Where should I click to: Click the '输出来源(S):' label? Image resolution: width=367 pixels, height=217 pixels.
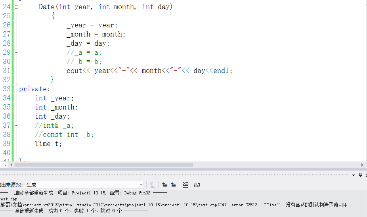(x=11, y=185)
